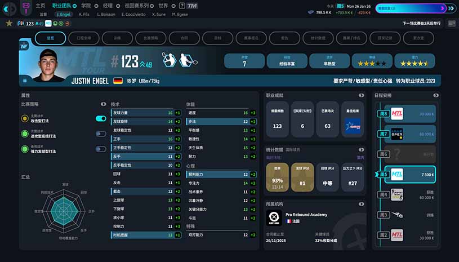459x262 pixels.
Task: Click the 经验丰富 experience button
Action: click(287, 61)
